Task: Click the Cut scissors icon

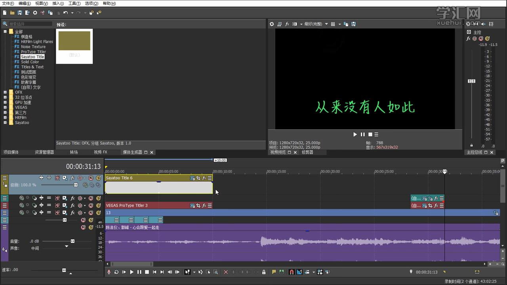Action: tap(43, 13)
